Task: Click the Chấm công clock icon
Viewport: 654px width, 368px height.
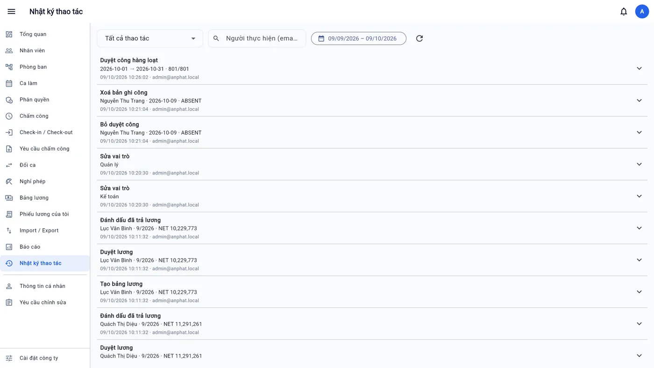Action: (x=9, y=116)
